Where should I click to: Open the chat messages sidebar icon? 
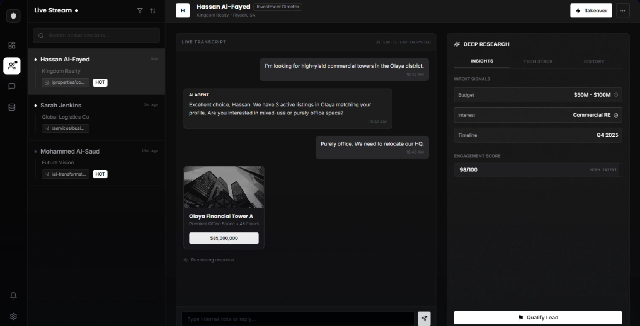click(x=12, y=86)
